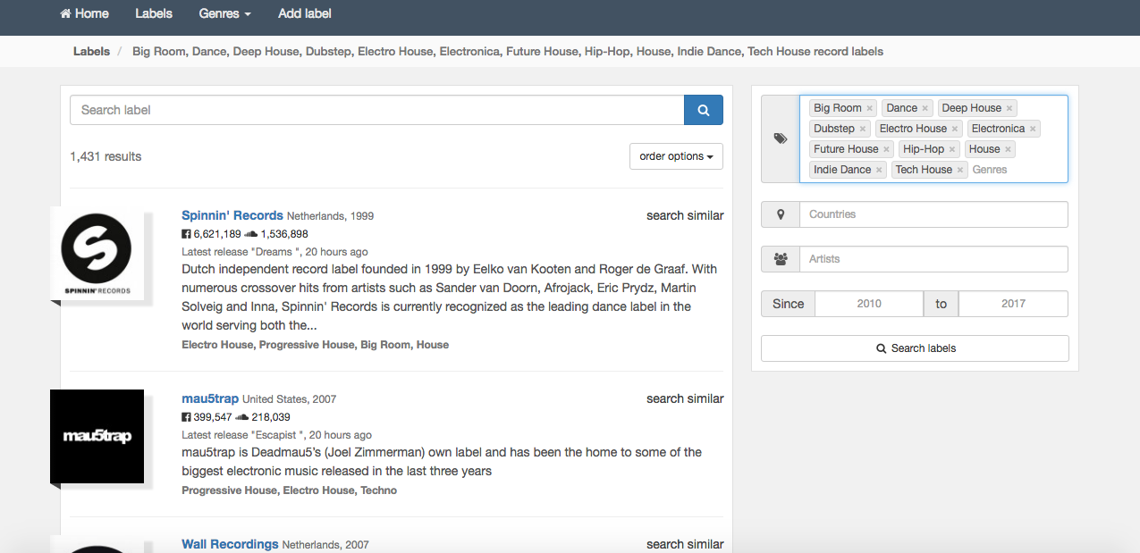The image size is (1140, 553).
Task: Open the Since year 2010 selector
Action: pyautogui.click(x=868, y=304)
